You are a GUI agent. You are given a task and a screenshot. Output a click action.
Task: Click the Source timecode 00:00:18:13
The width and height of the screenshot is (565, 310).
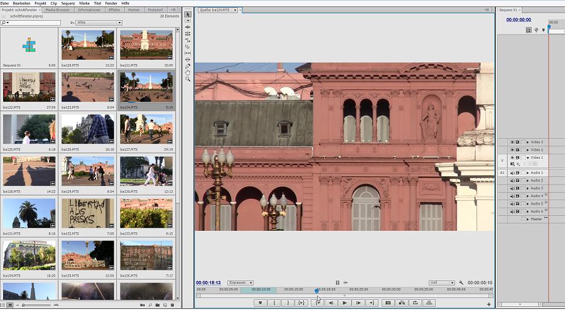pyautogui.click(x=208, y=283)
